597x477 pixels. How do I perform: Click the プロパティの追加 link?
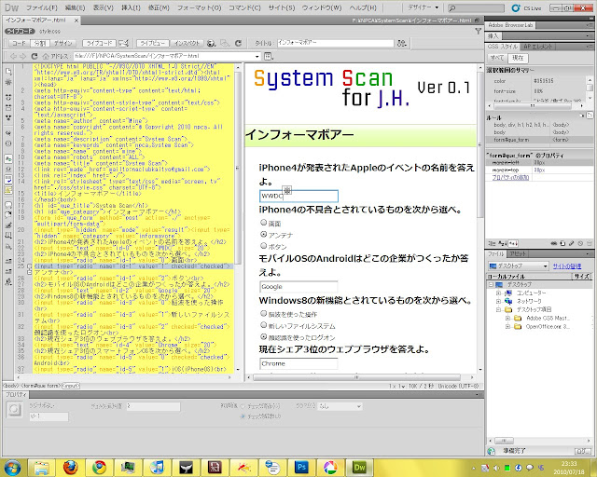(x=510, y=177)
